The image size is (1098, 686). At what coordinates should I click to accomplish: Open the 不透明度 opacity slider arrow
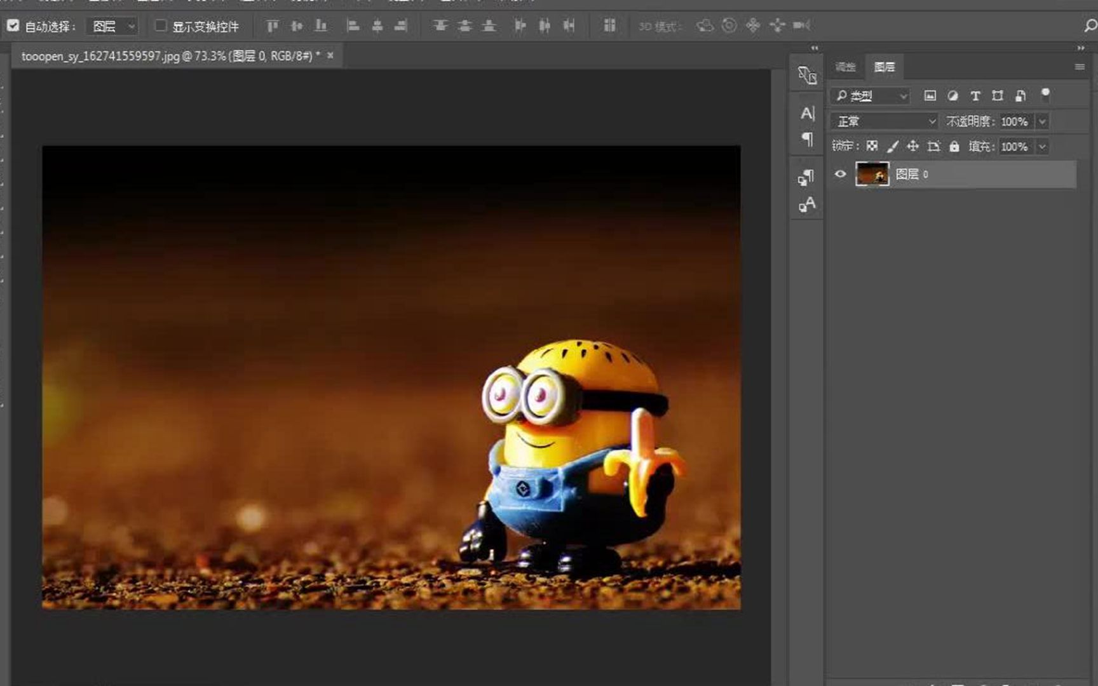pyautogui.click(x=1042, y=121)
